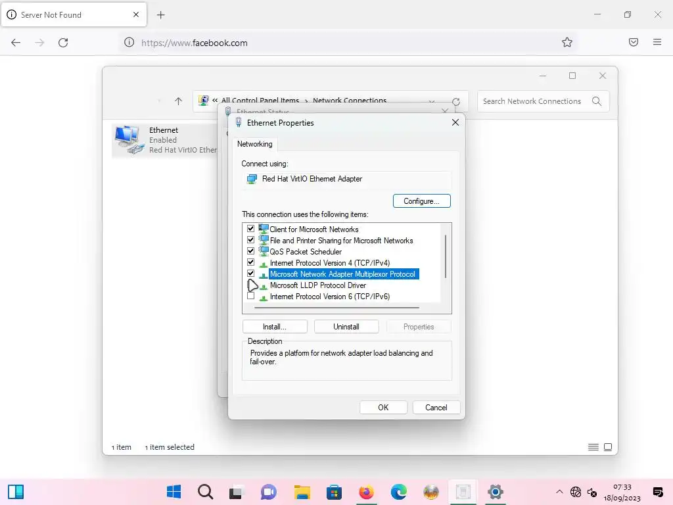
Task: Click the search magnifier in Network Connections
Action: click(597, 101)
